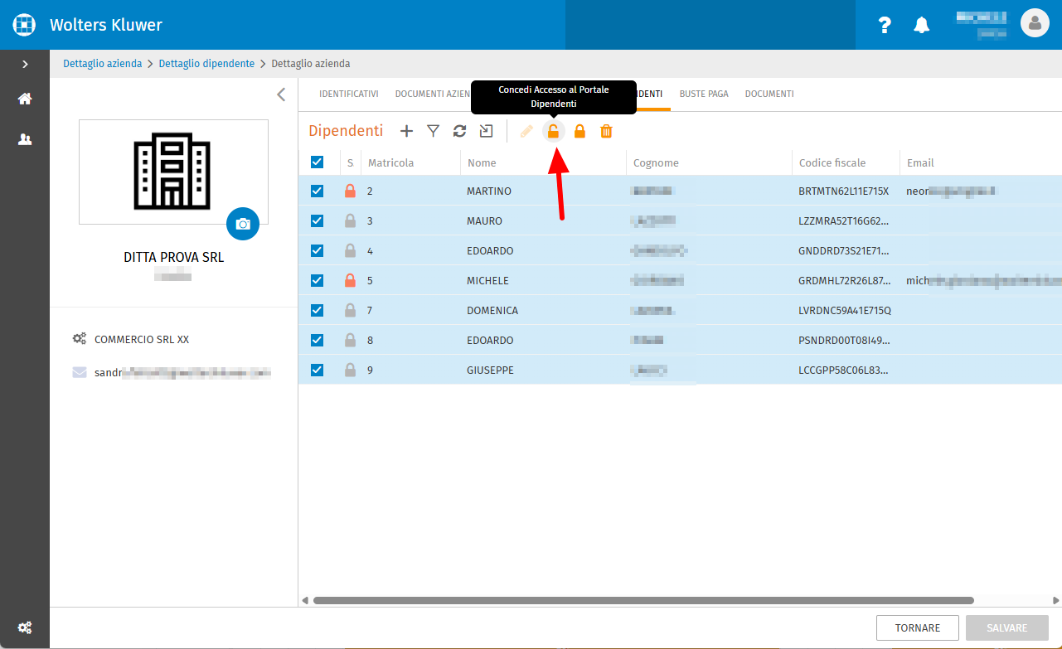This screenshot has height=649, width=1062.
Task: Collapse the company panel with chevron
Action: pos(281,94)
